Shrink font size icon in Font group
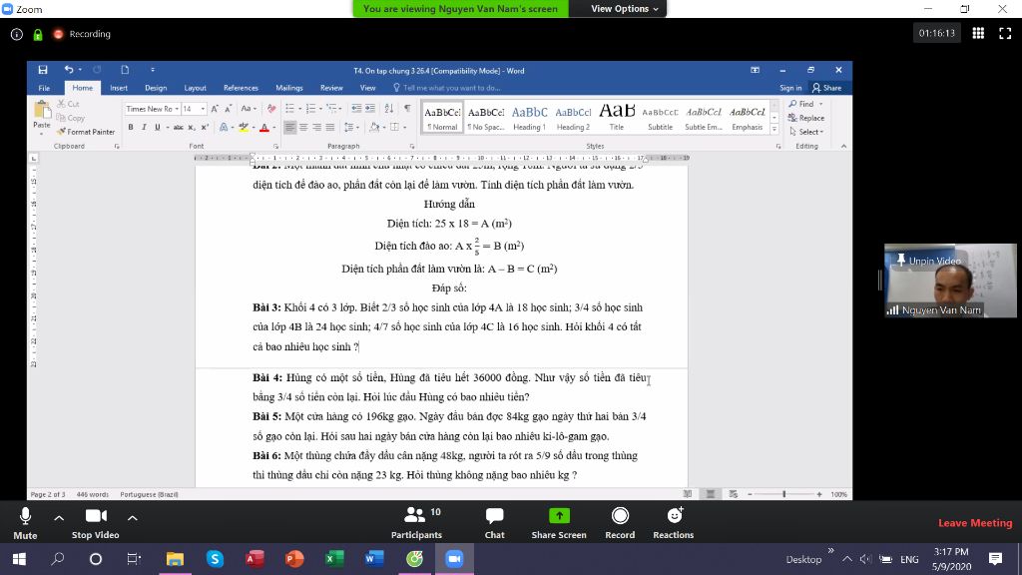This screenshot has width=1022, height=575. (228, 109)
